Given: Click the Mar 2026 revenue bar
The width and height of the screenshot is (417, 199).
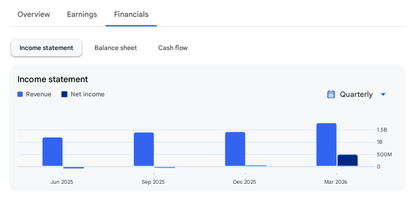Looking at the screenshot, I should [x=326, y=145].
